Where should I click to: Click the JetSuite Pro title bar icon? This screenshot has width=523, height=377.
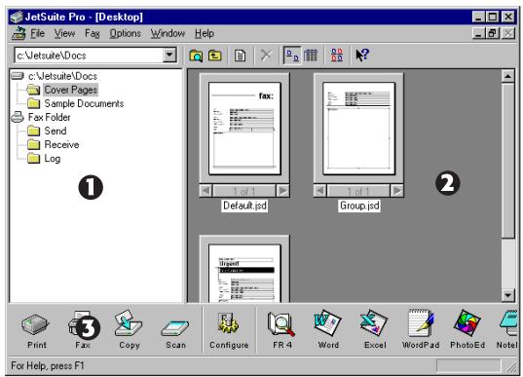click(17, 17)
